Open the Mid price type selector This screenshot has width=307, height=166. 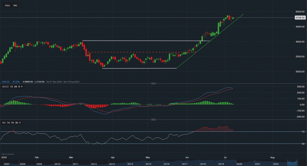coord(15,6)
